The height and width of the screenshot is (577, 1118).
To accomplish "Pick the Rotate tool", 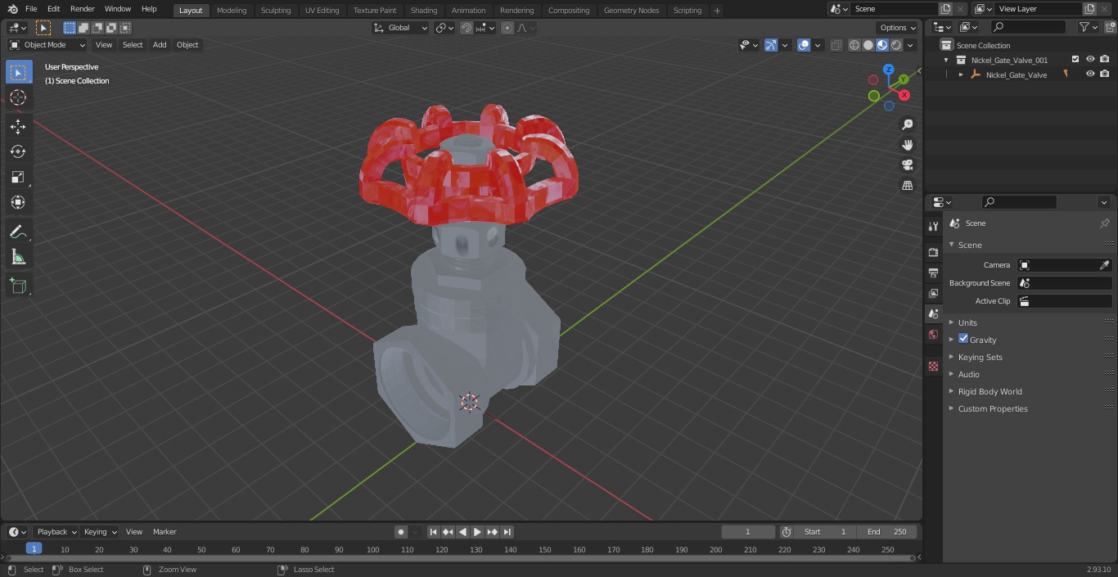I will tap(18, 151).
